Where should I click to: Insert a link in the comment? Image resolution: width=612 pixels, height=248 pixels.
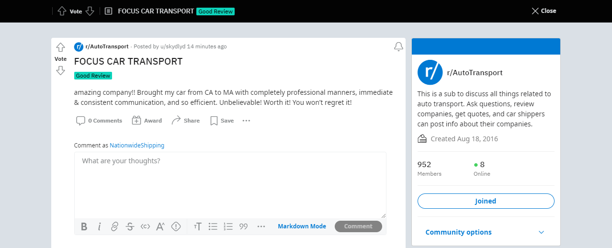pos(114,226)
